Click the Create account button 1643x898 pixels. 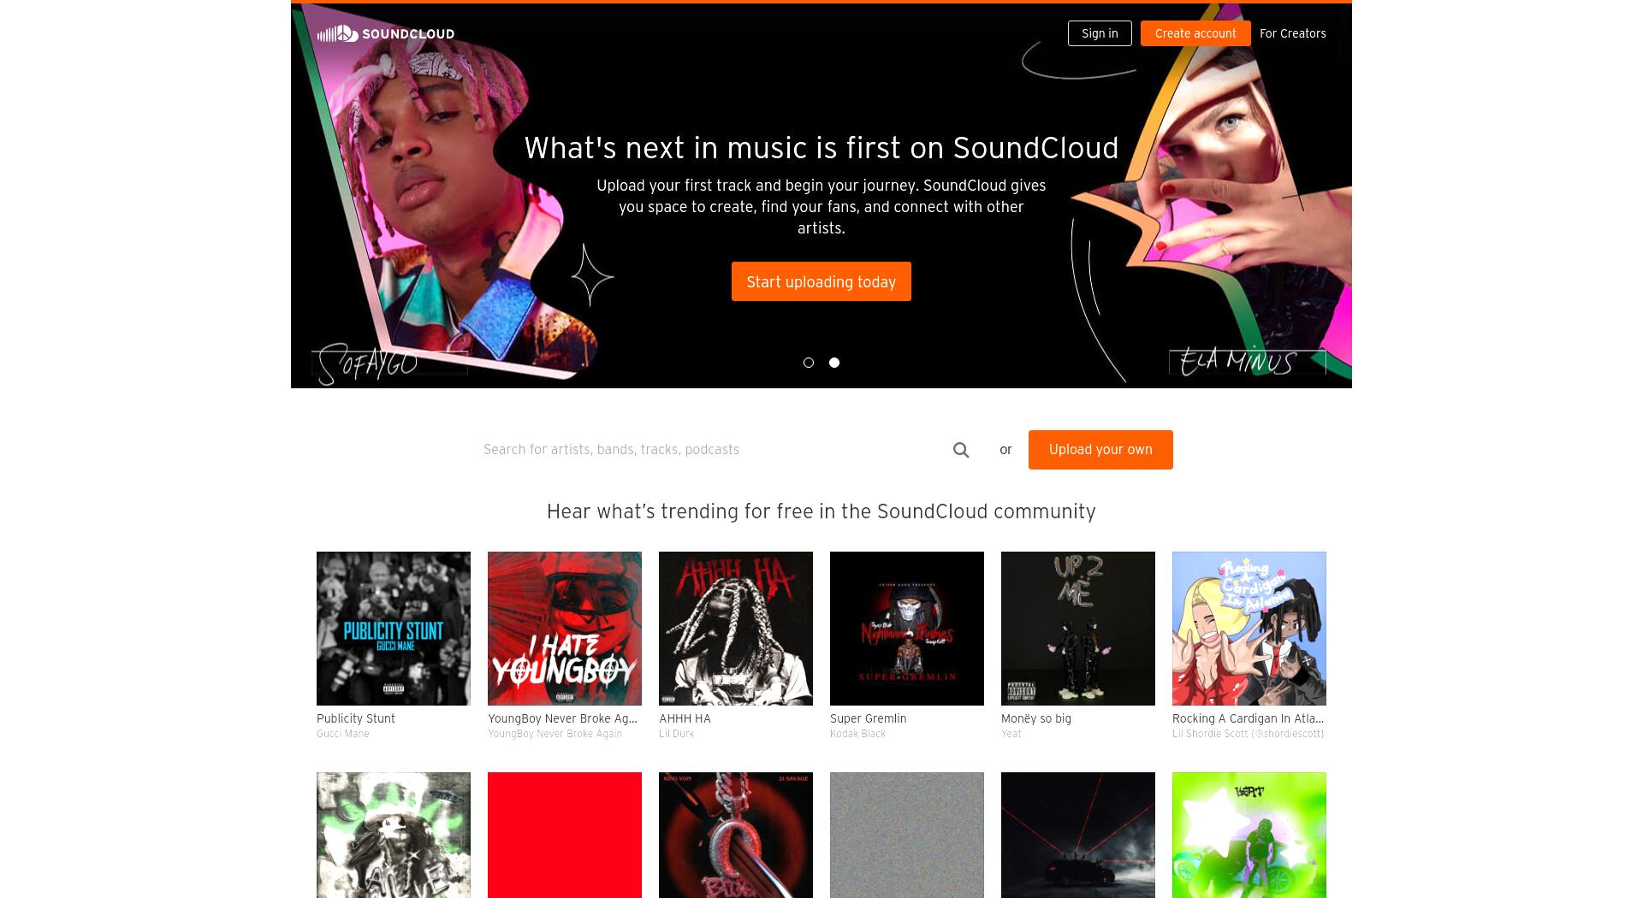click(1195, 33)
